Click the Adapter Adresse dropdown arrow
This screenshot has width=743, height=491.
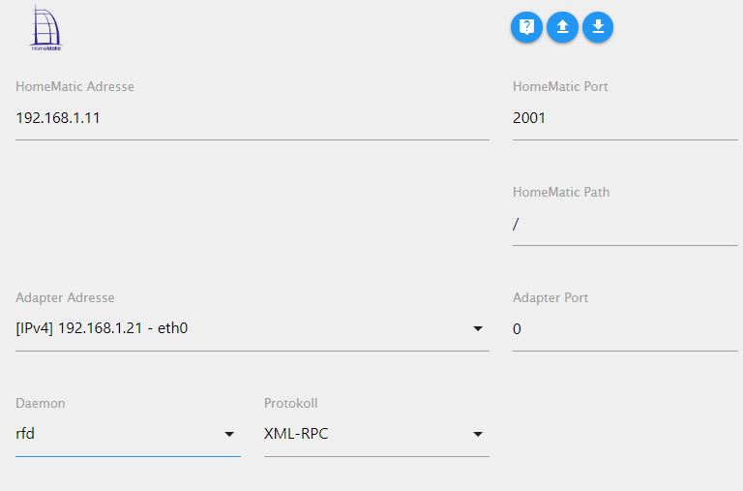[x=478, y=329]
